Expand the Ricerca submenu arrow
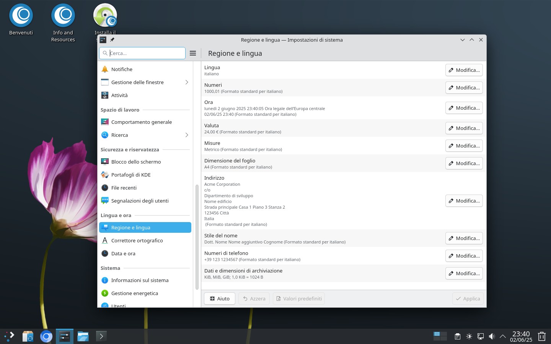This screenshot has width=551, height=344. 187,135
